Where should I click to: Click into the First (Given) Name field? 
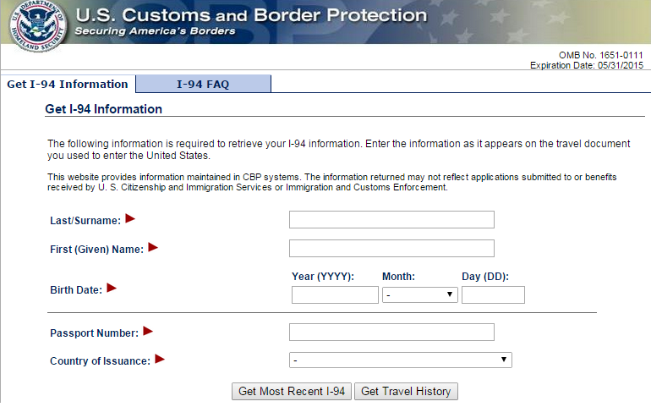pyautogui.click(x=391, y=249)
